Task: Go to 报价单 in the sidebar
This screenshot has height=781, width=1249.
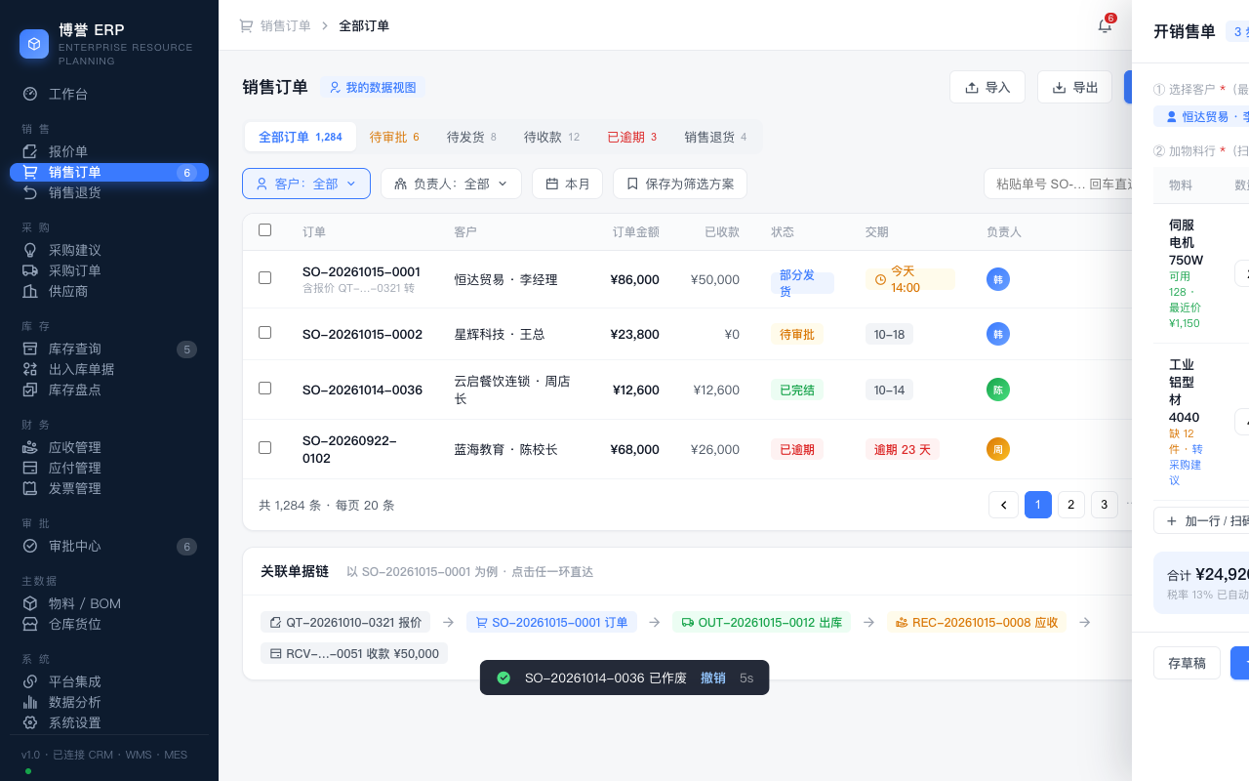Action: tap(109, 151)
